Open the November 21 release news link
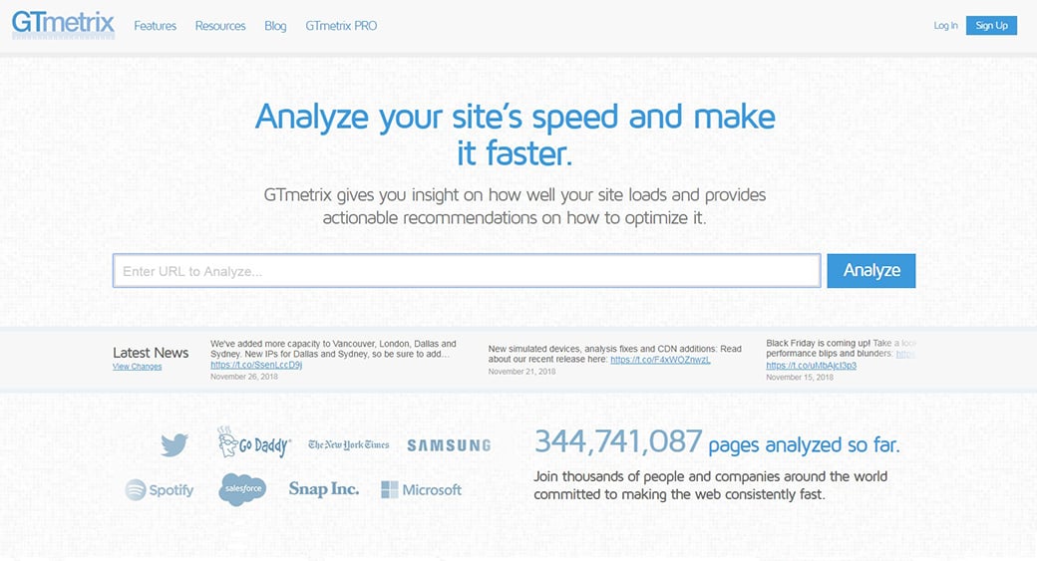 (x=660, y=360)
